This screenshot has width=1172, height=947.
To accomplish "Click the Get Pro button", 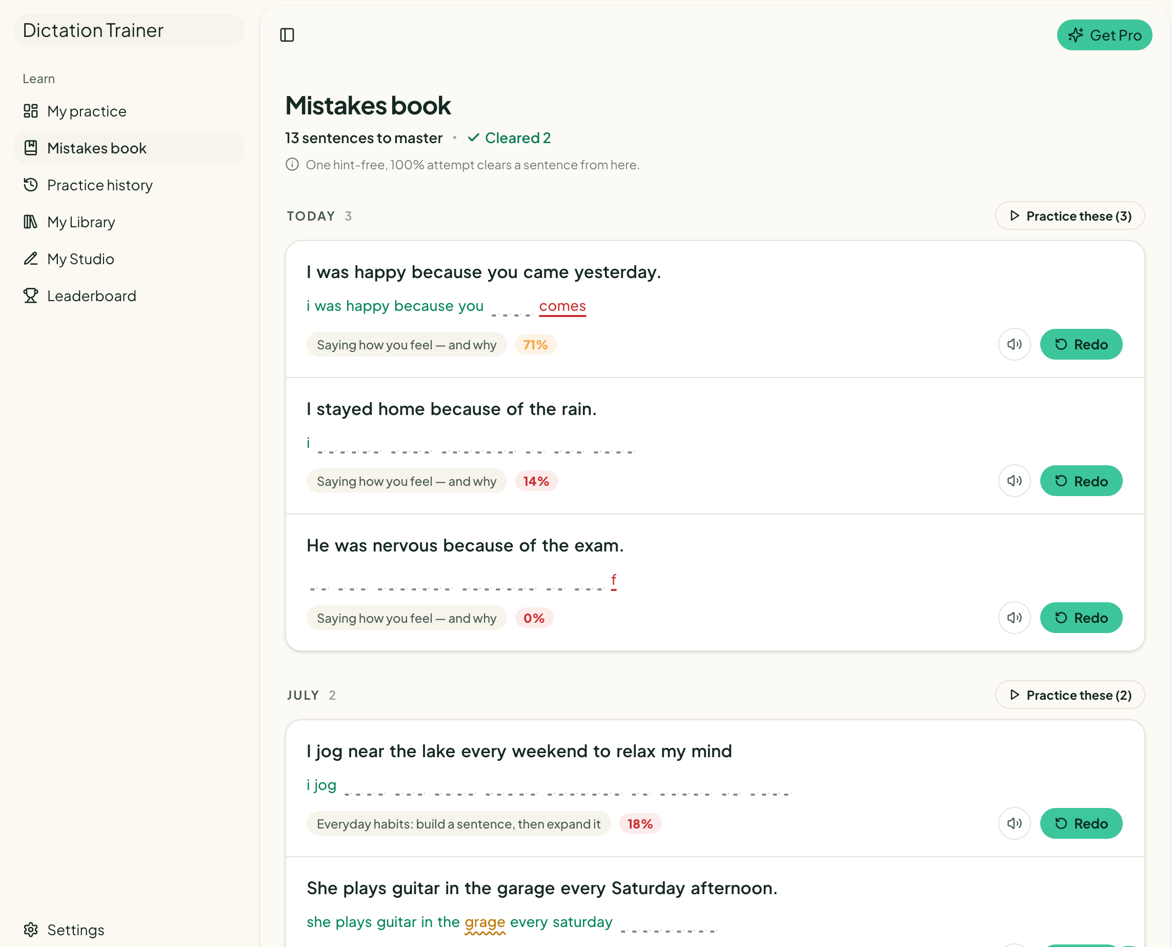I will tap(1104, 35).
